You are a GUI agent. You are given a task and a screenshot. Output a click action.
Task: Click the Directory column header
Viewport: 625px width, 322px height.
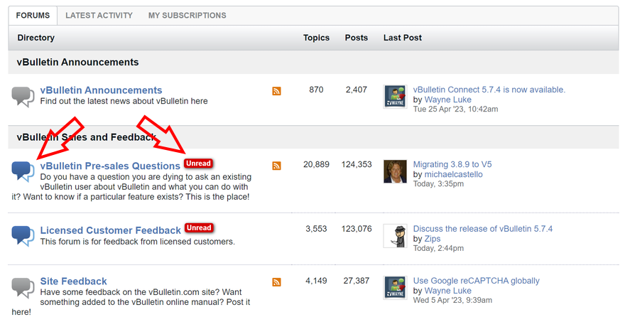click(x=36, y=38)
